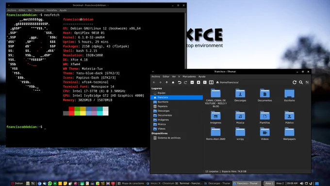This screenshot has height=186, width=330.
Task: Open Pestañas menu in Terminal window
Action: point(52,10)
